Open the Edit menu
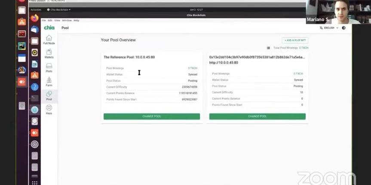Image resolution: width=371 pixels, height=185 pixels. click(x=50, y=21)
